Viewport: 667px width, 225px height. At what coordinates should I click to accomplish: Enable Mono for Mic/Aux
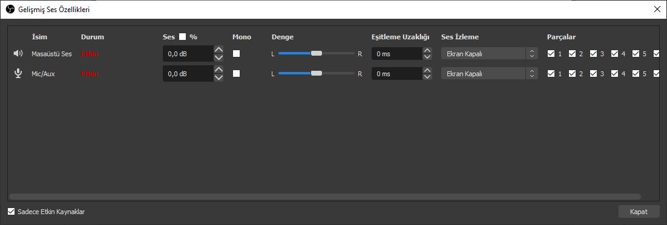point(236,74)
